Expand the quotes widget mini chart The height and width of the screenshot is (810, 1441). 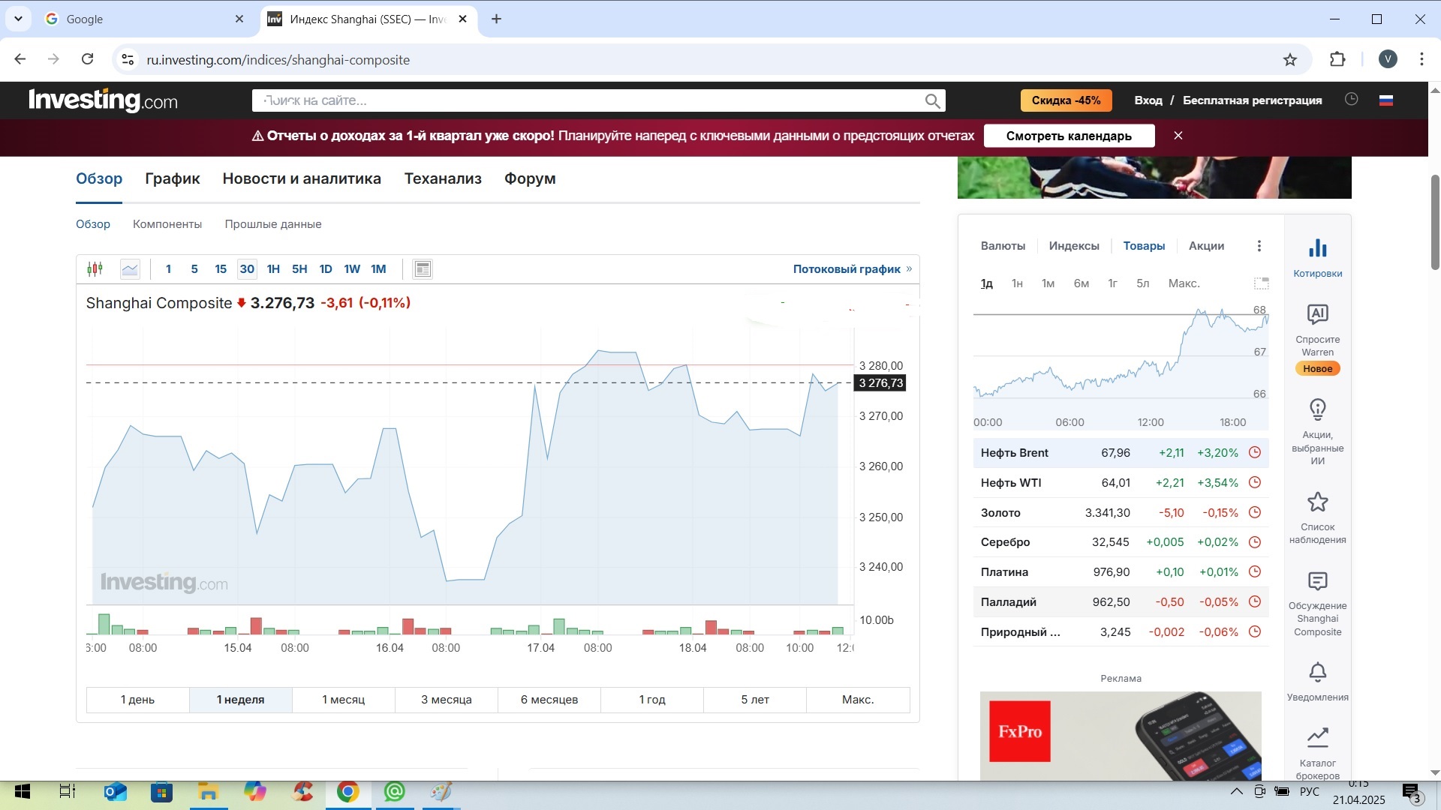pyautogui.click(x=1262, y=283)
